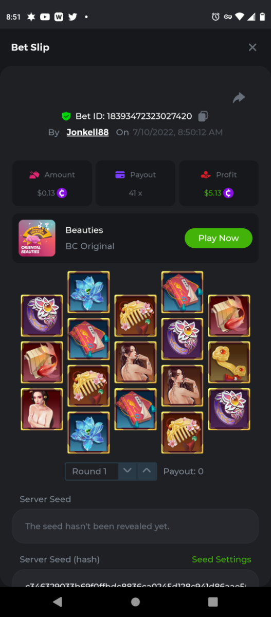Tap the Amount stat icon

(x=34, y=175)
